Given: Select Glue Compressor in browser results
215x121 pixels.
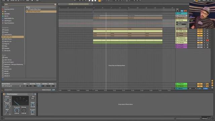Looking at the screenshot, I should click(x=41, y=11).
